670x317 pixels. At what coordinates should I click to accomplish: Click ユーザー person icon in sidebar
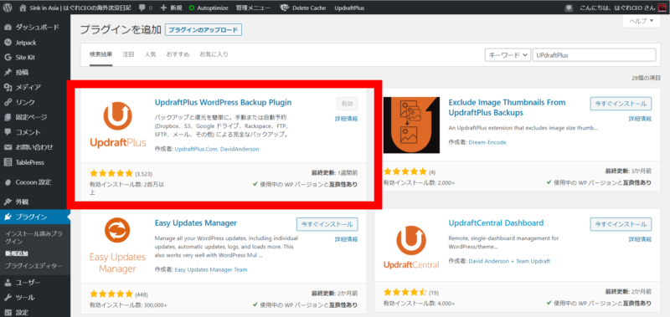8,283
